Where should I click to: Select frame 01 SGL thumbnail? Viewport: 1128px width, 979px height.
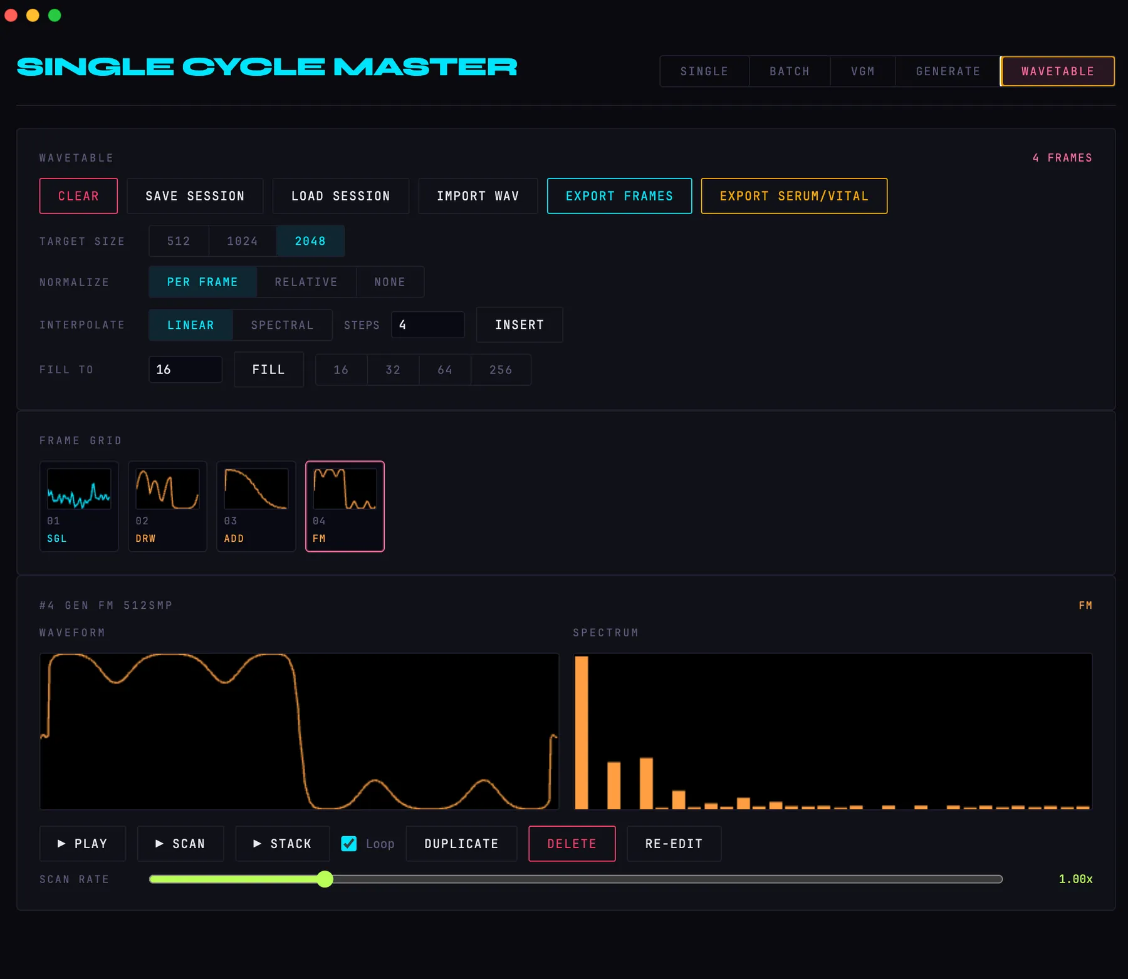pyautogui.click(x=79, y=507)
